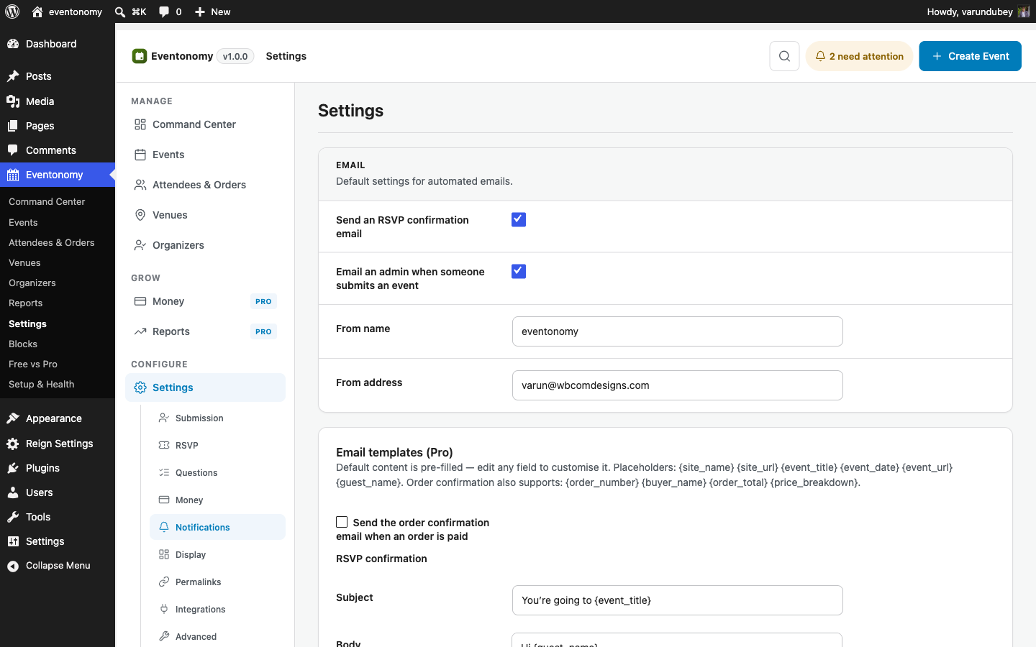Click the search magnifier button in header
The height and width of the screenshot is (647, 1036).
point(784,56)
